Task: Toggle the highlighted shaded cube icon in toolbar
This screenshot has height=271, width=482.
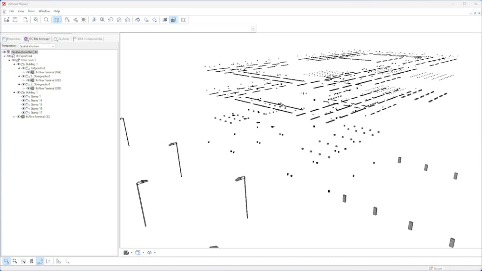Action: (x=174, y=20)
